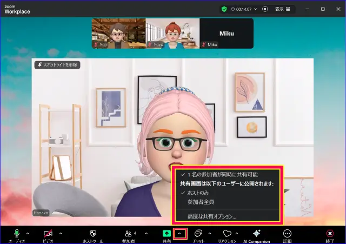346x244 pixels.
Task: Minimize the Zoom window
Action: tap(308, 9)
